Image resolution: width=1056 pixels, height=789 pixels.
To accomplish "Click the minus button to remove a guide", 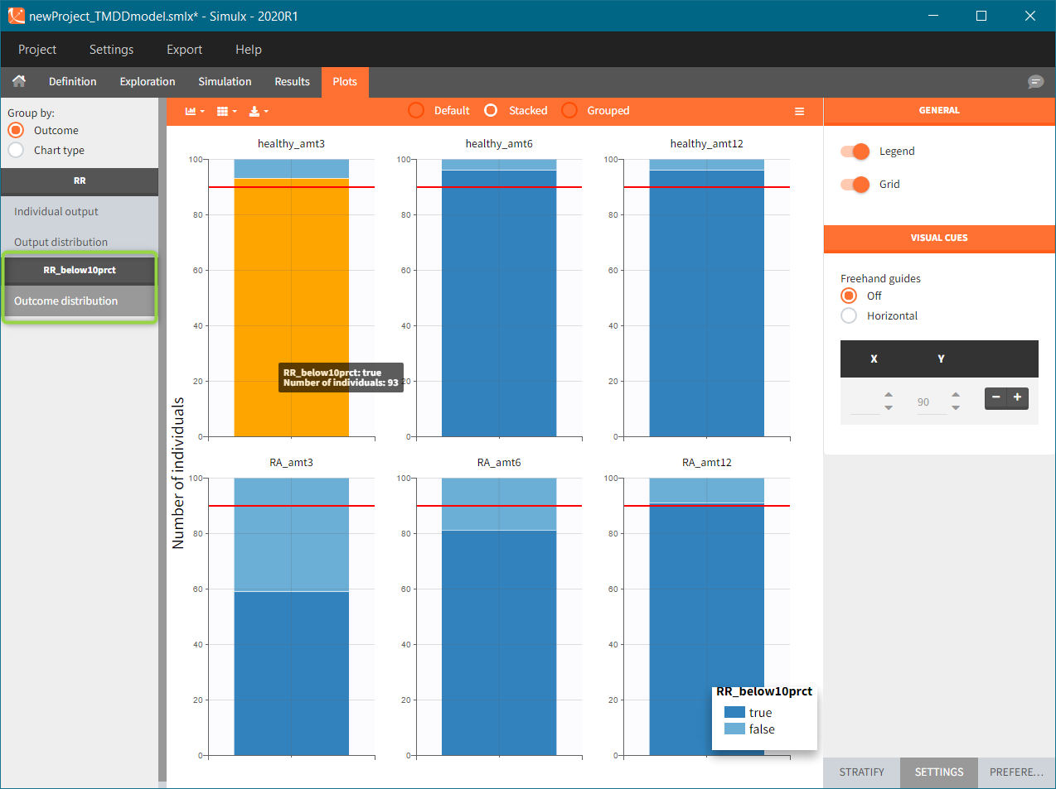I will pyautogui.click(x=995, y=397).
